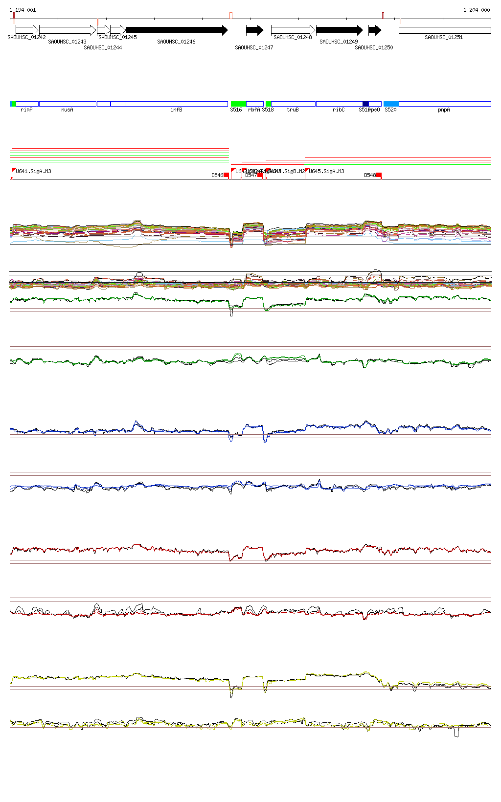501x802 pixels.
Task: Click the S516 segment label
Action: click(236, 110)
